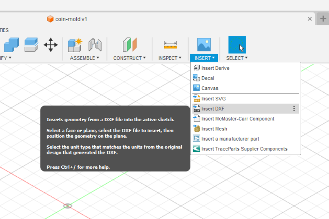Open a new design tab with plus
The width and height of the screenshot is (329, 219).
coord(323,19)
